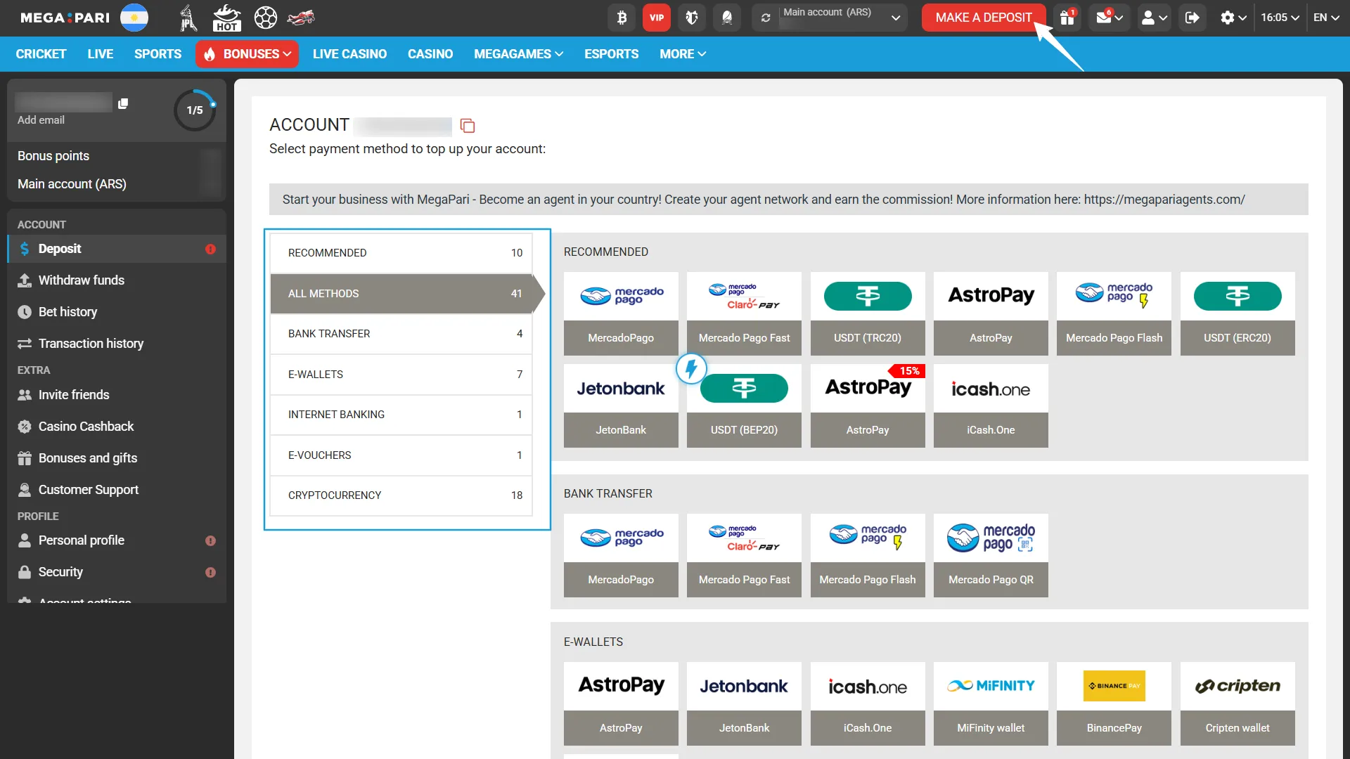Screen dimensions: 1350x759
Task: Copy the sidebar user ID
Action: 123,104
